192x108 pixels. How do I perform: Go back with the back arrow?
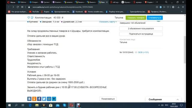(9, 7)
